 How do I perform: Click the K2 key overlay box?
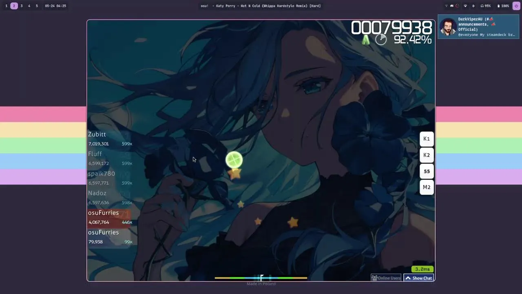427,155
